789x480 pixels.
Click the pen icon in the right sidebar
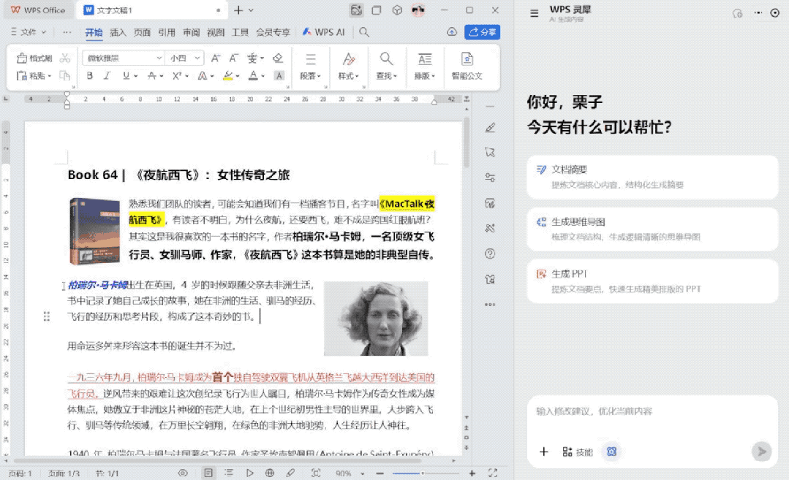(490, 128)
